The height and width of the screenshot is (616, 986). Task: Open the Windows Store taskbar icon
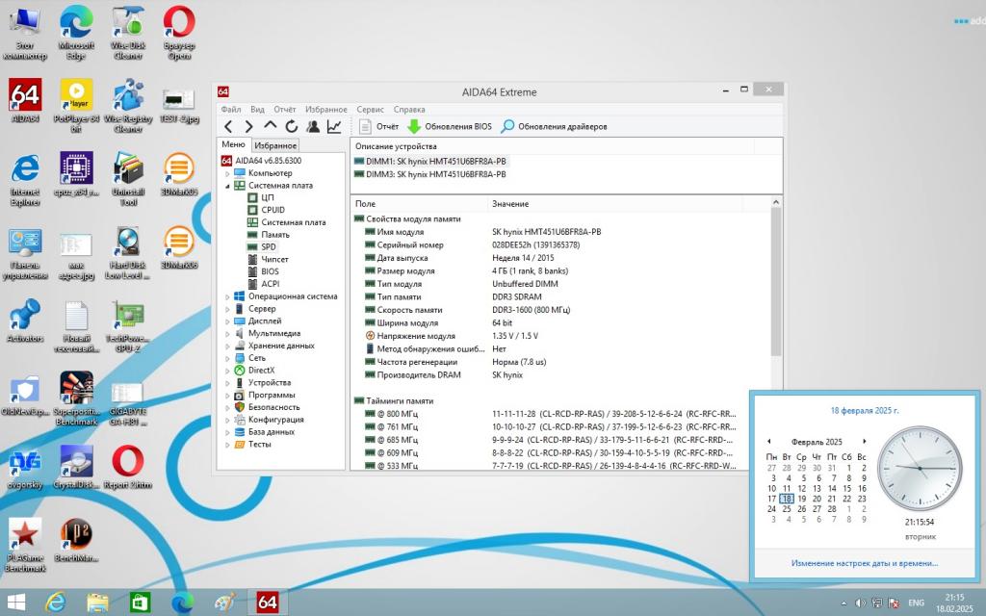point(140,603)
